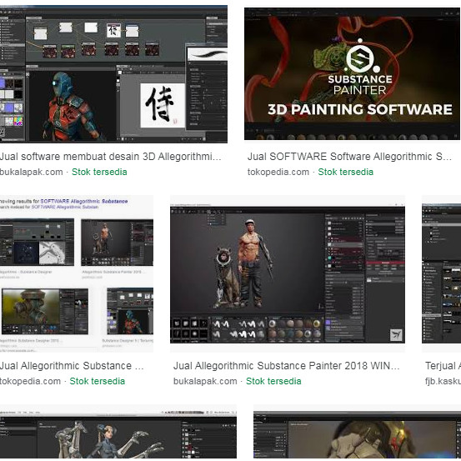
Task: Open tokopedia.com under 'Jual Allegorithmic Substance ...'
Action: pos(30,381)
